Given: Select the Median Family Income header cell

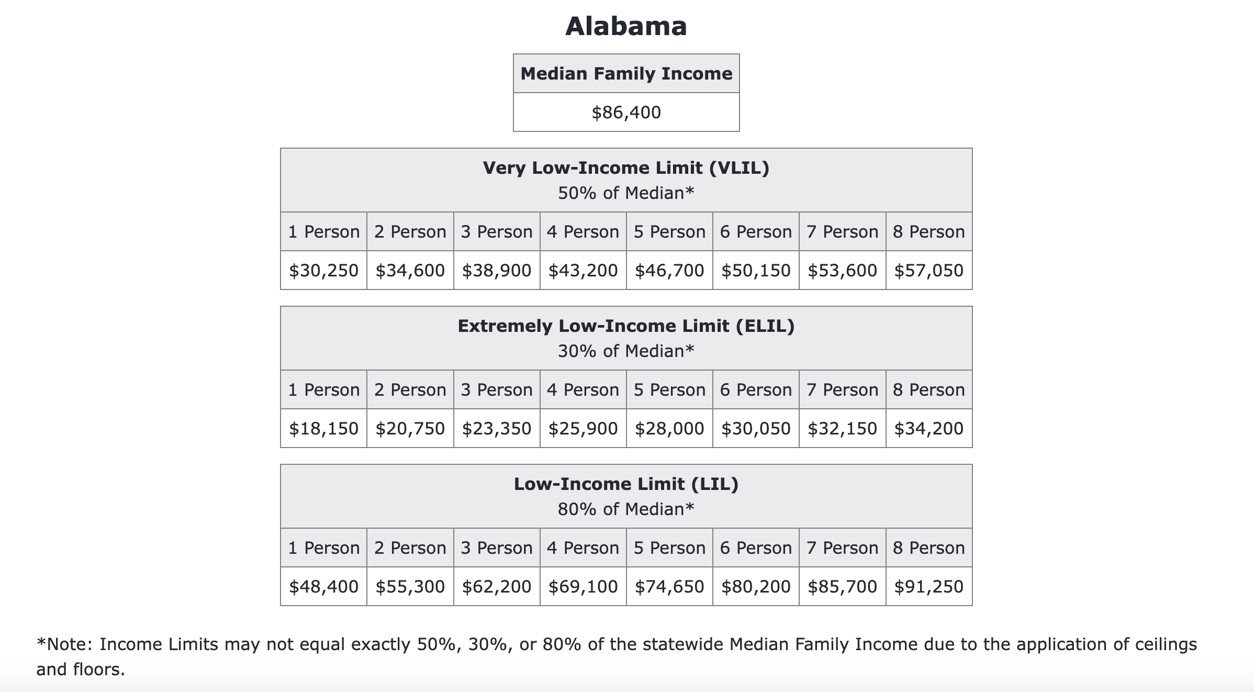Looking at the screenshot, I should pyautogui.click(x=626, y=74).
